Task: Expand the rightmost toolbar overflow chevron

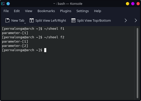Action: click(x=136, y=20)
